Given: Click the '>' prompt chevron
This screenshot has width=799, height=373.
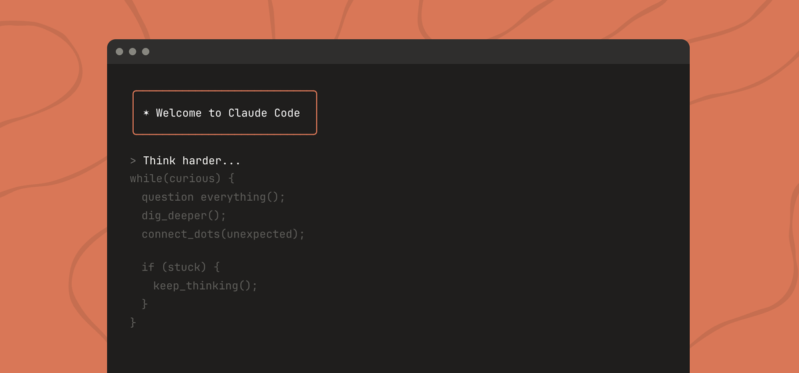Looking at the screenshot, I should click(x=133, y=161).
